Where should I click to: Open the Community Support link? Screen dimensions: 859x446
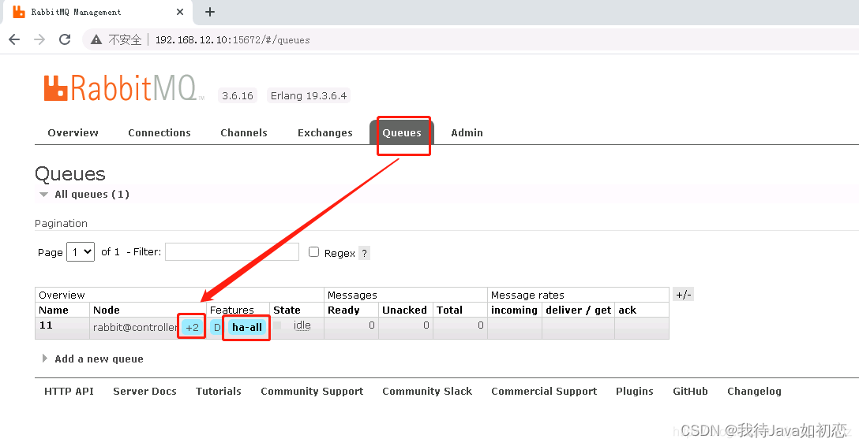[x=312, y=392]
